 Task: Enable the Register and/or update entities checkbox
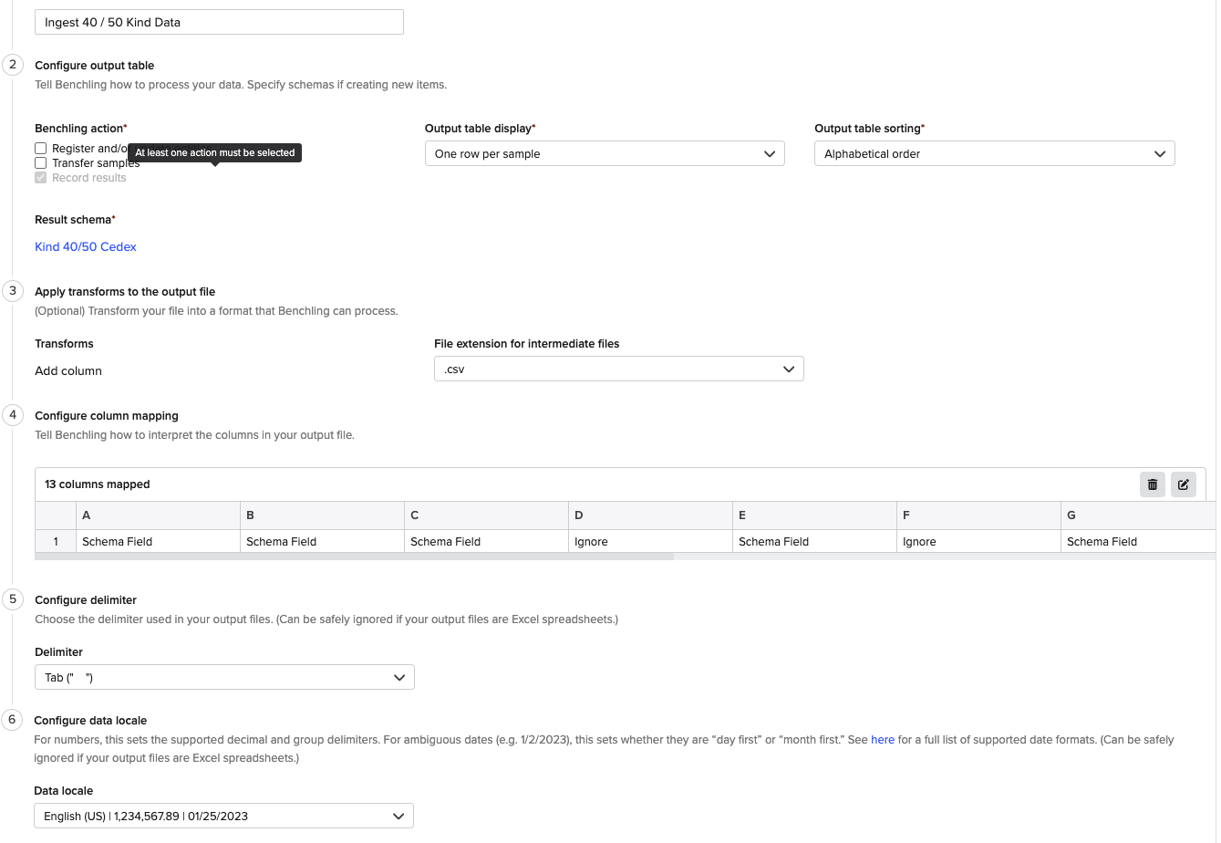tap(40, 148)
